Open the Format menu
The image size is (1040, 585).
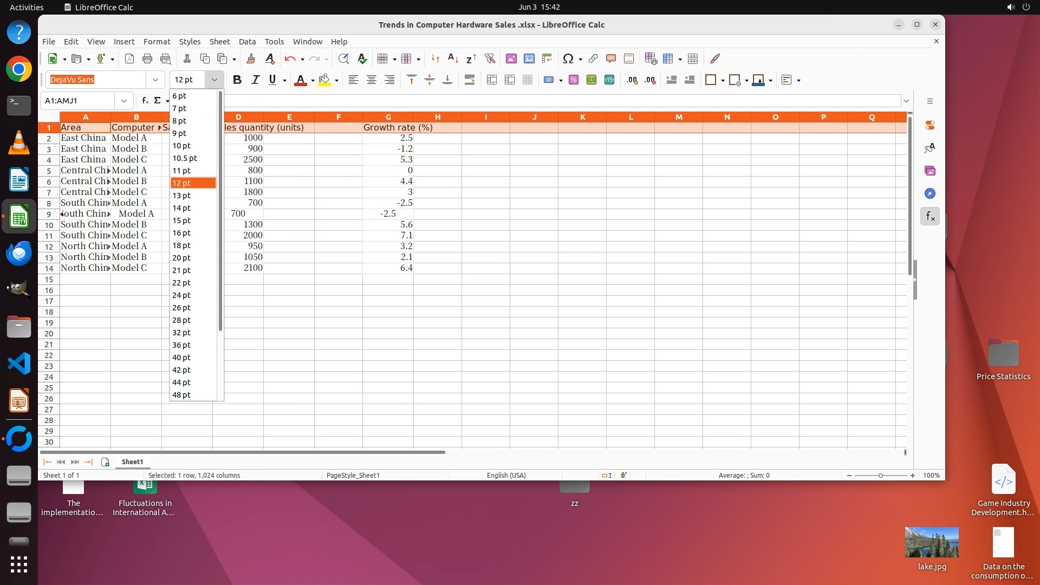[157, 42]
